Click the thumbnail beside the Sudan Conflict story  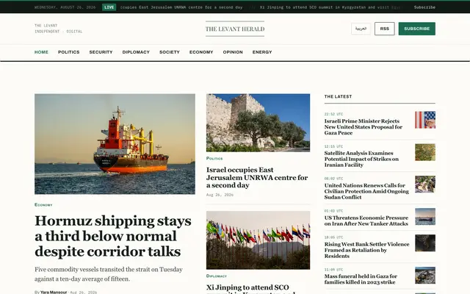pos(425,184)
